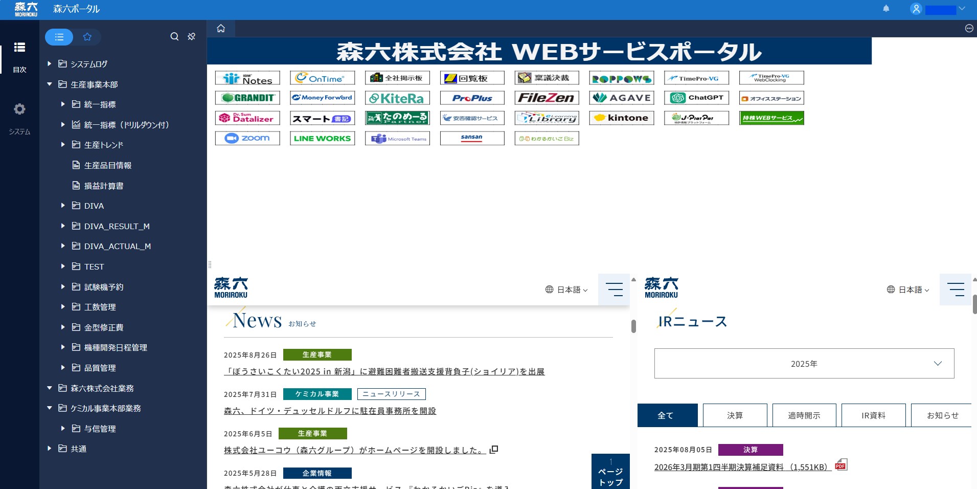Launch the FileZen tile
The image size is (977, 489).
547,98
